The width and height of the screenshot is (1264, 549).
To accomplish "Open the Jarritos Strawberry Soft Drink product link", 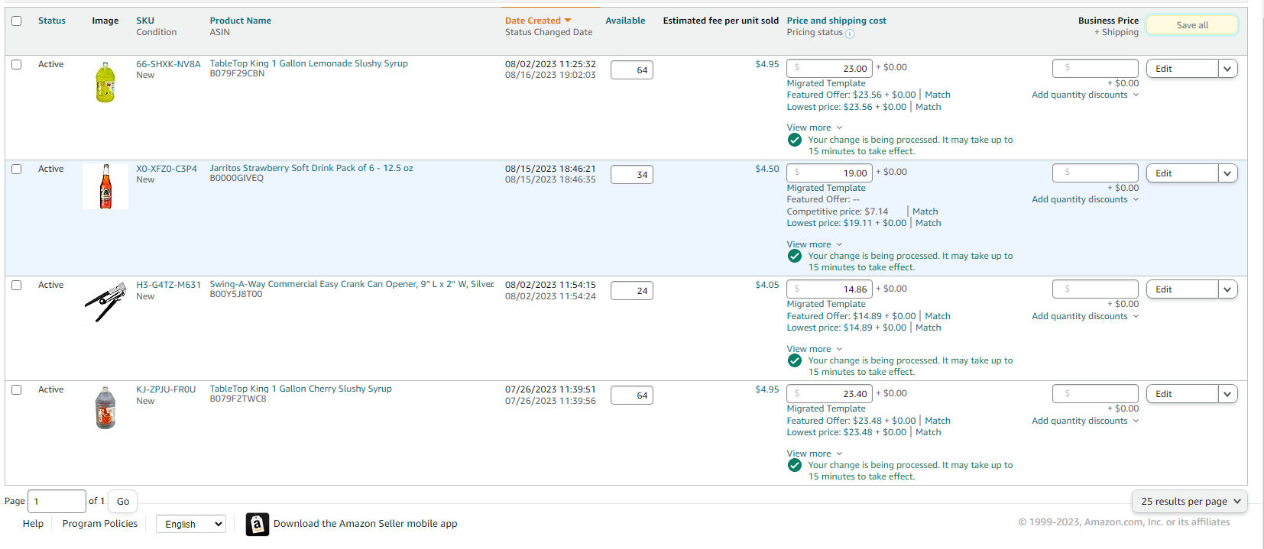I will tap(312, 168).
